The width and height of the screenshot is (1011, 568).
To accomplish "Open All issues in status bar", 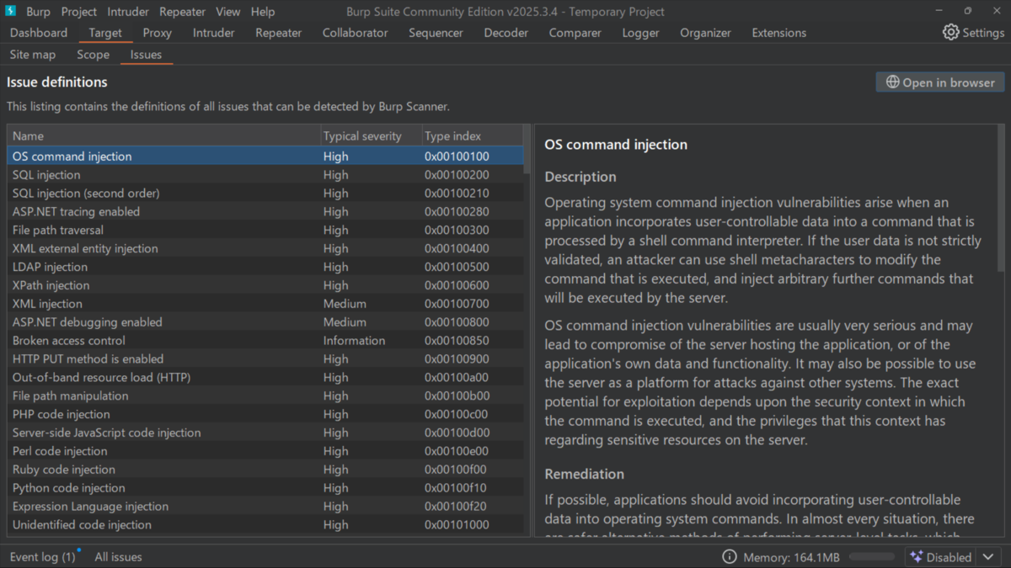I will 118,557.
